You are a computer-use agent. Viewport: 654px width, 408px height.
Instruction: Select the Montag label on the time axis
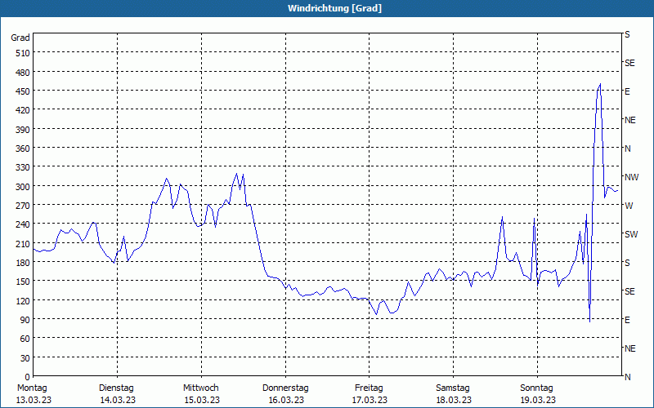(33, 388)
